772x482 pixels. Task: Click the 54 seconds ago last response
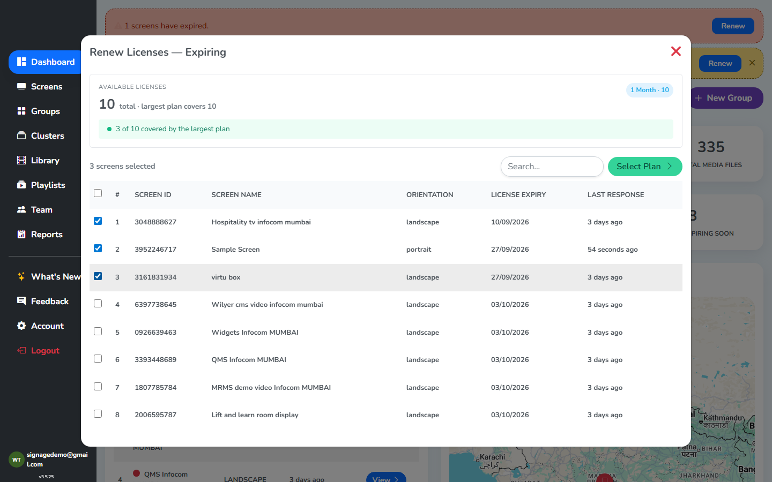pyautogui.click(x=613, y=250)
